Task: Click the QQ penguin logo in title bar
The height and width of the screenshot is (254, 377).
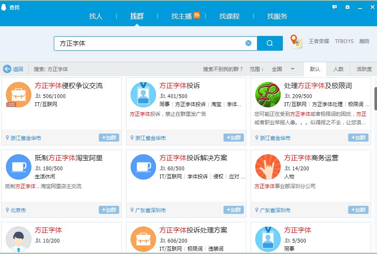Action: coord(3,7)
